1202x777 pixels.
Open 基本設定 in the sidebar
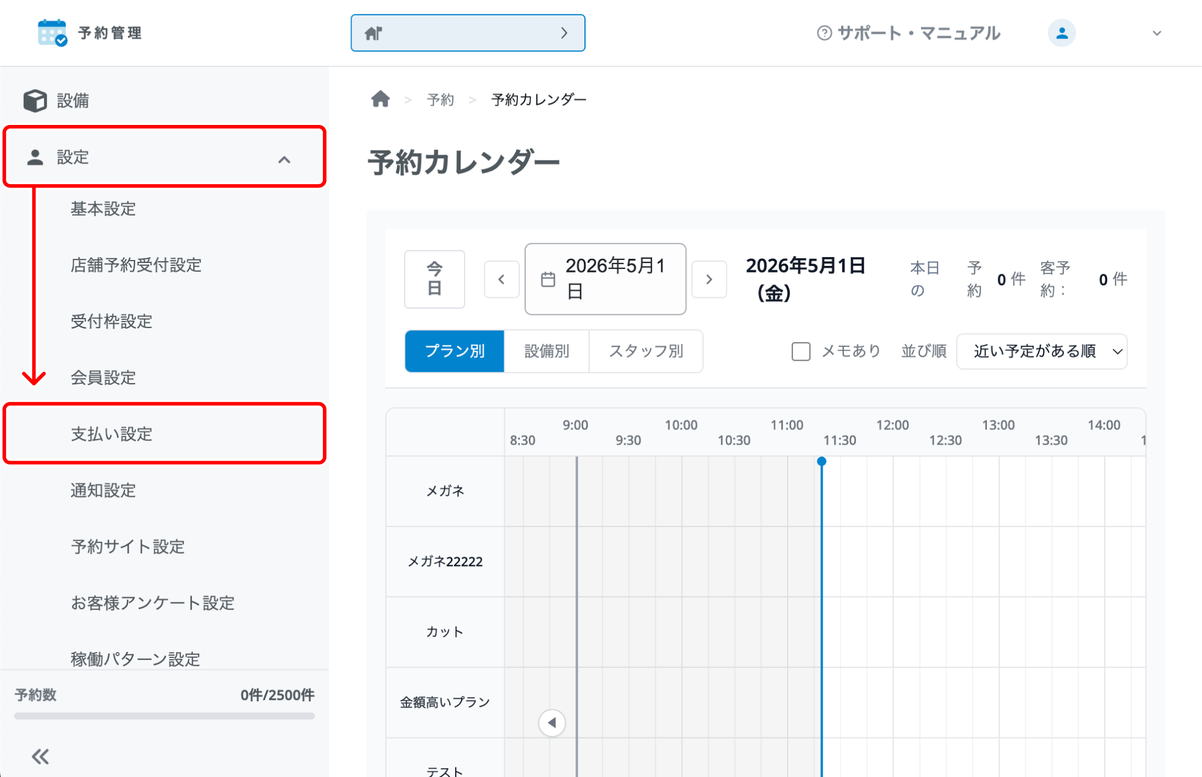tap(104, 208)
